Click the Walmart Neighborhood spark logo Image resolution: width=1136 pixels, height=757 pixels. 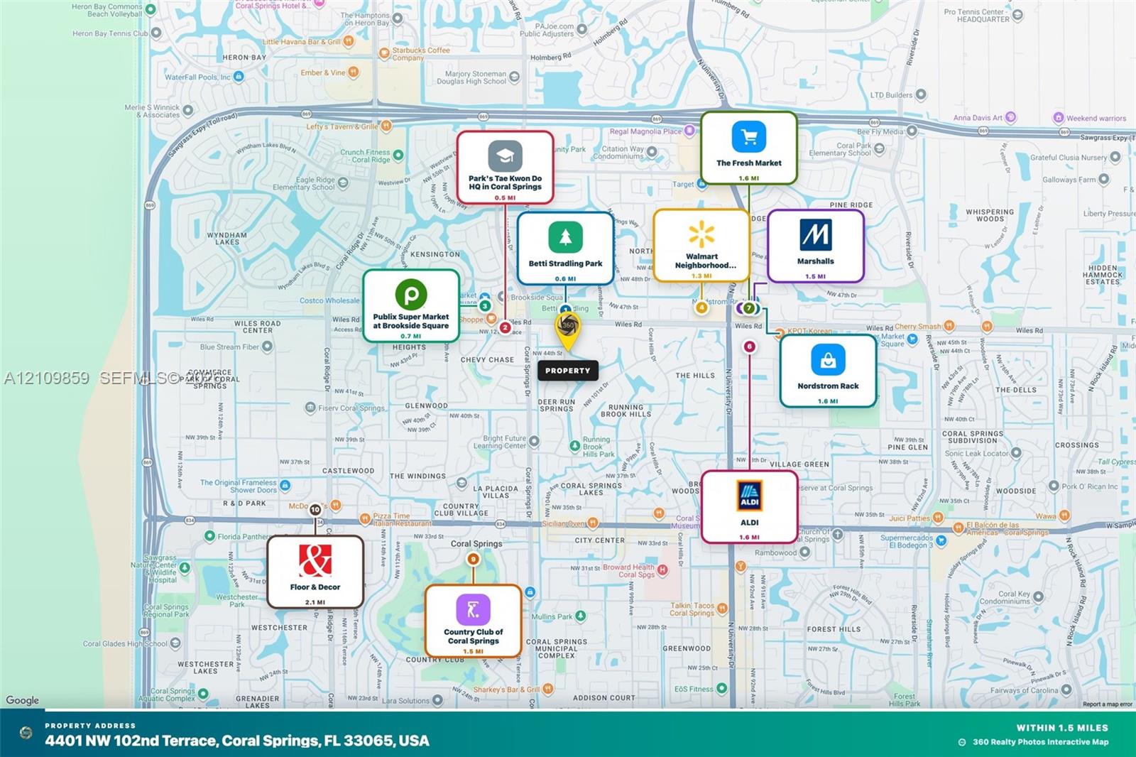(x=701, y=234)
